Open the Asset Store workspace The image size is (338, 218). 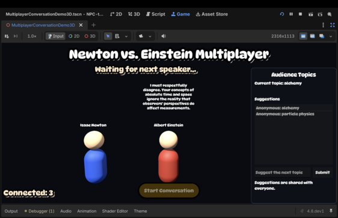[x=212, y=14]
